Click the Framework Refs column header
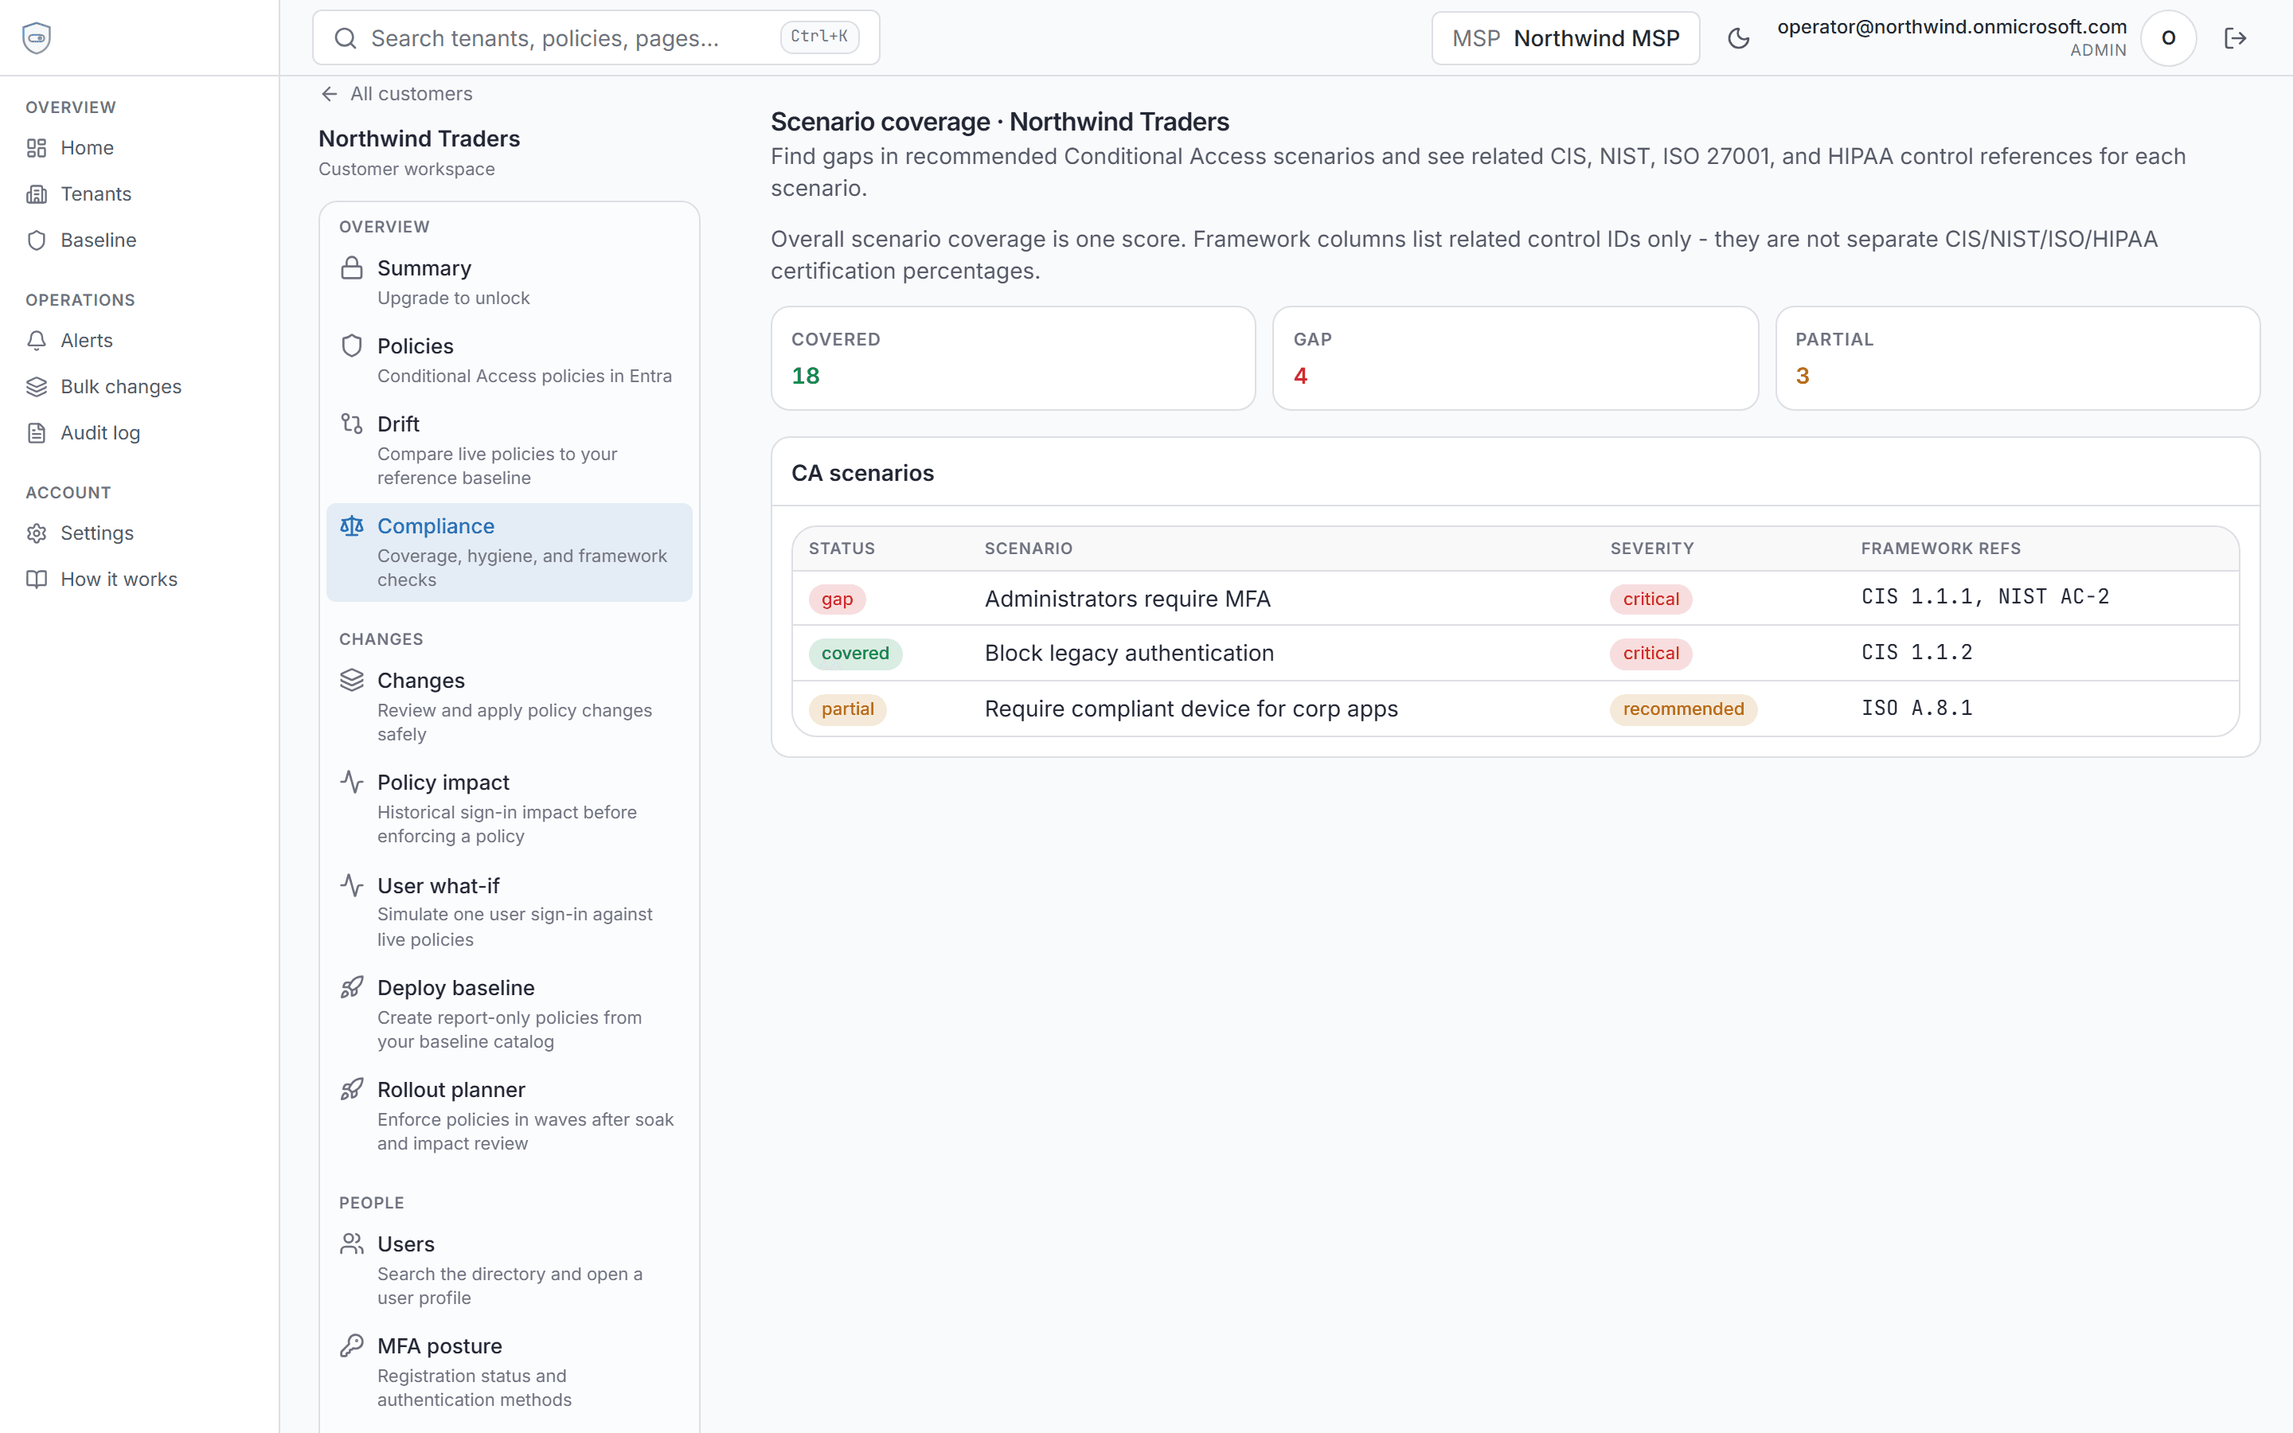The width and height of the screenshot is (2293, 1433). pyautogui.click(x=1940, y=549)
